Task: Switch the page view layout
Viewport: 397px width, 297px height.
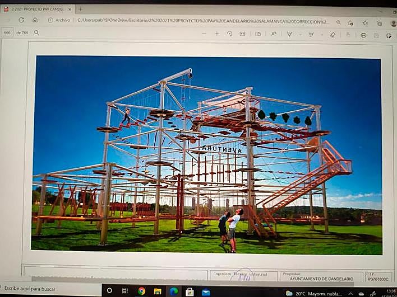Action: pyautogui.click(x=258, y=34)
